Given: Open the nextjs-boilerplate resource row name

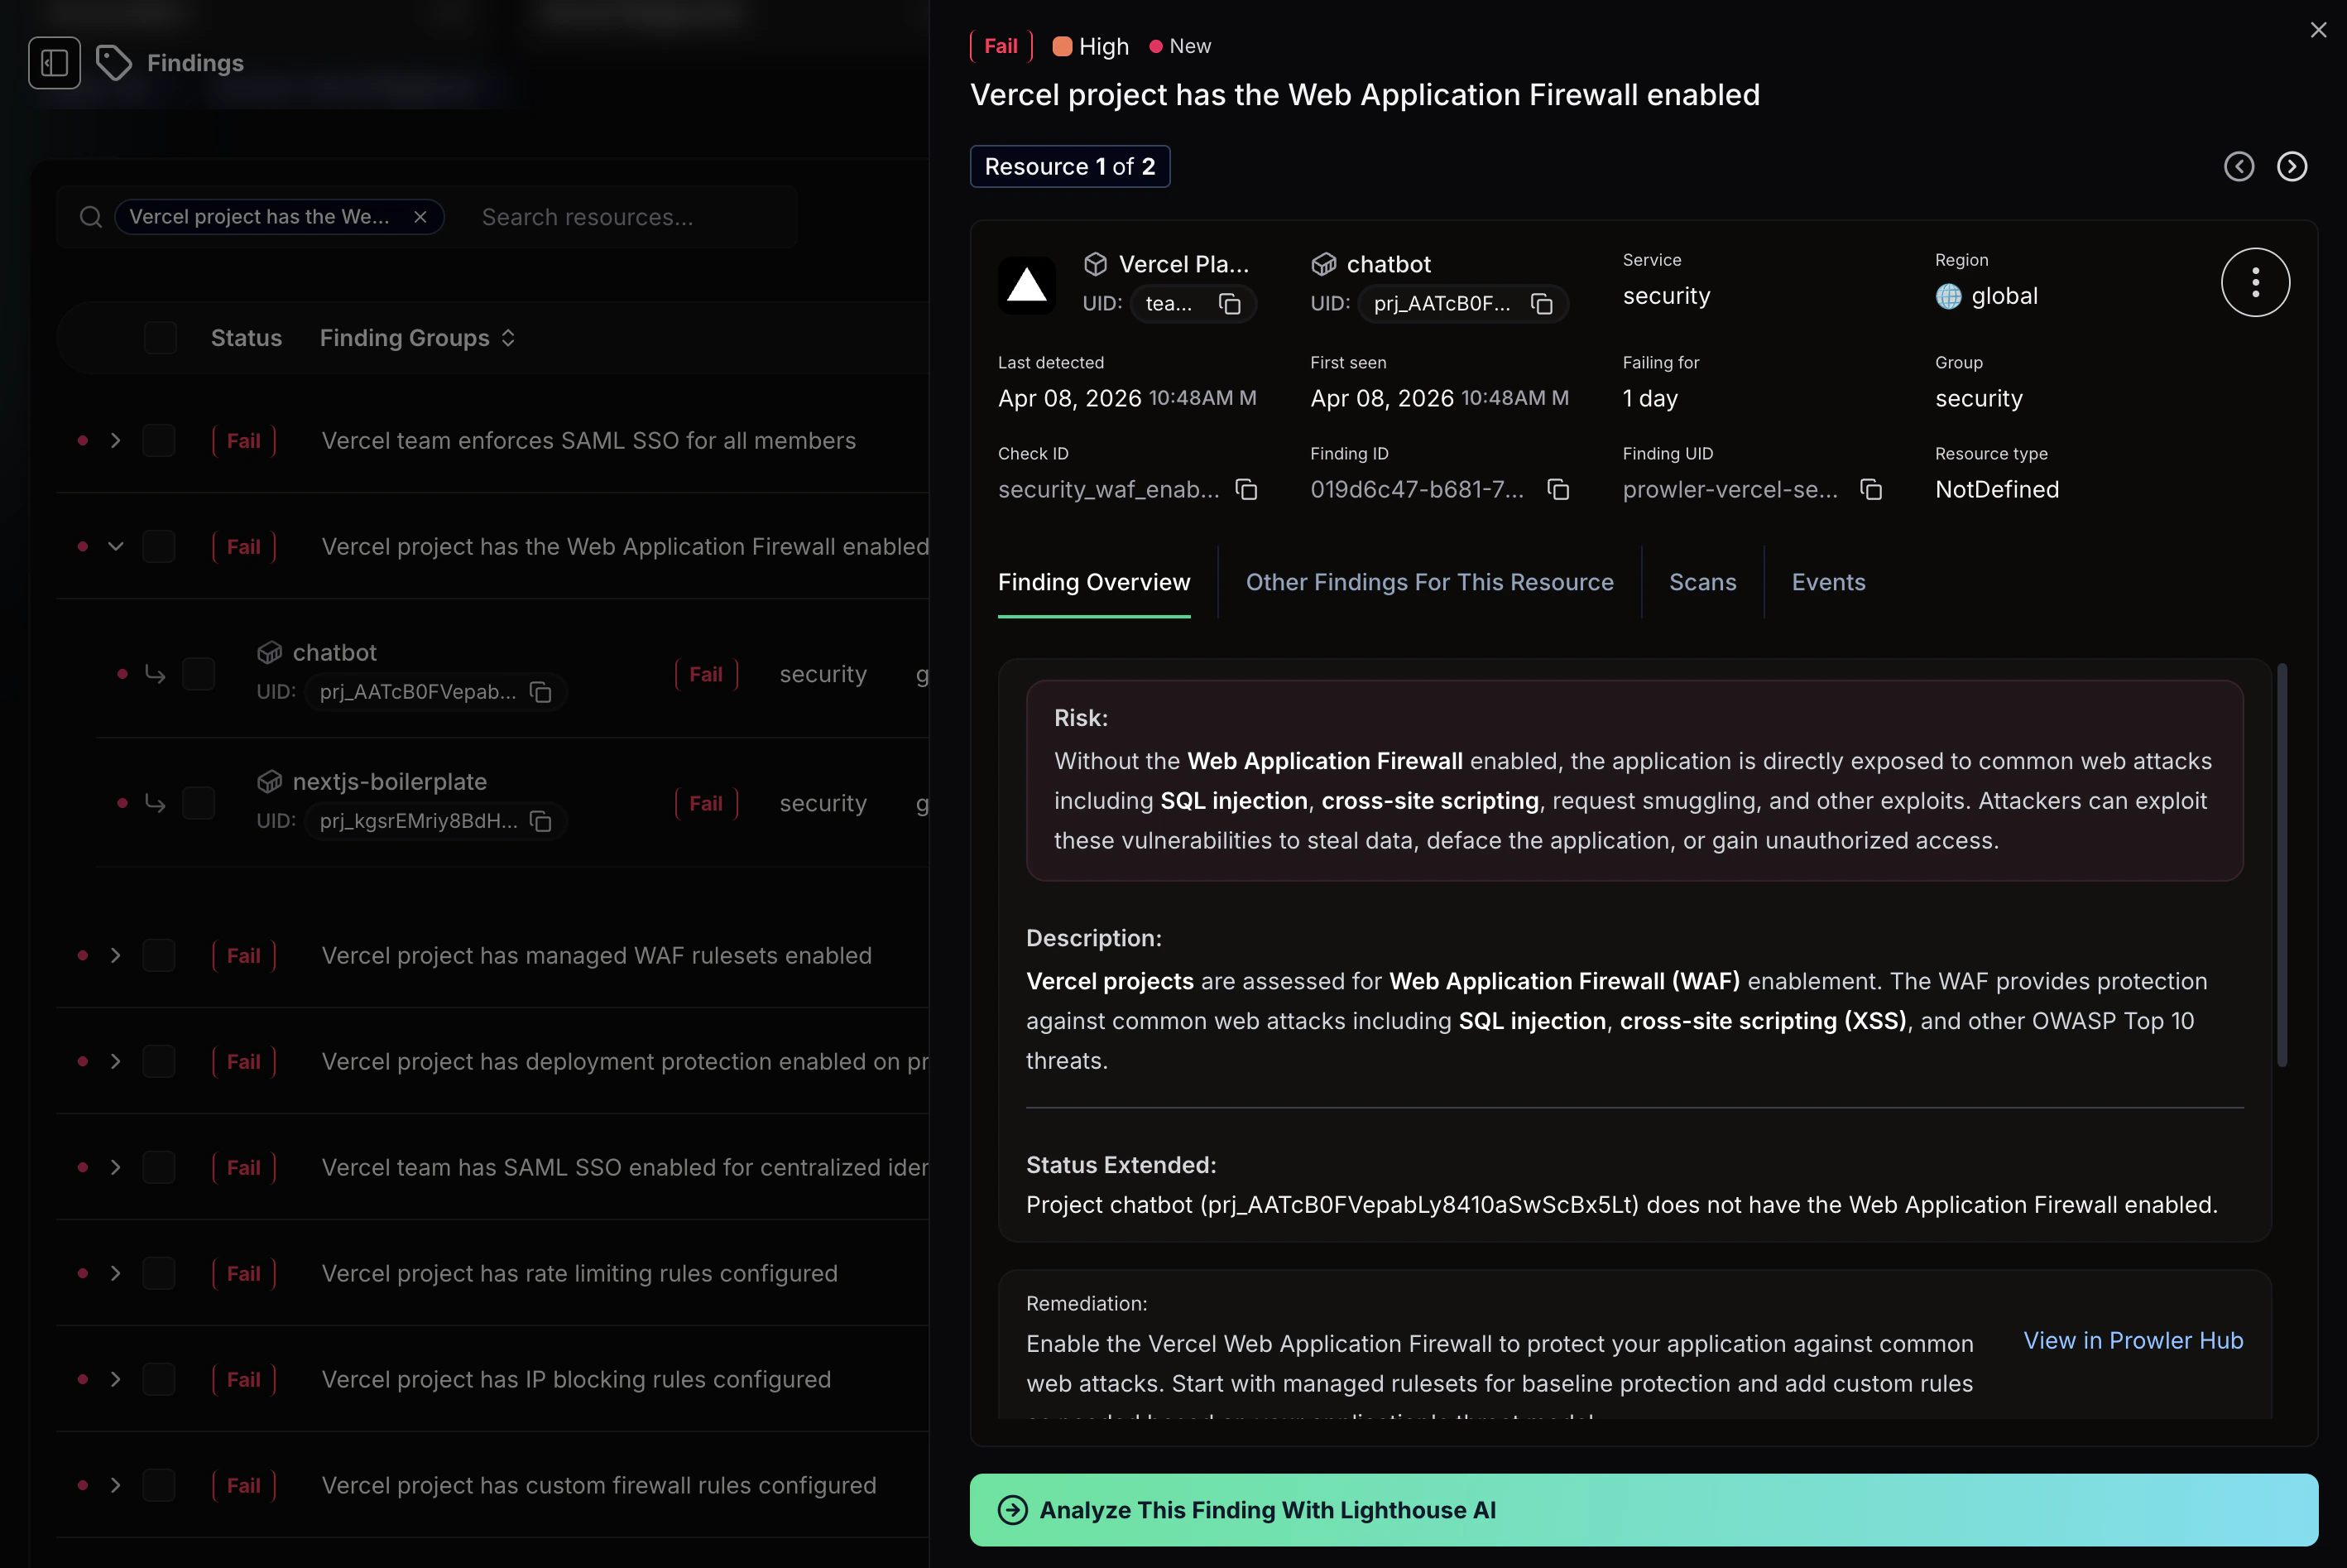Looking at the screenshot, I should pos(390,782).
